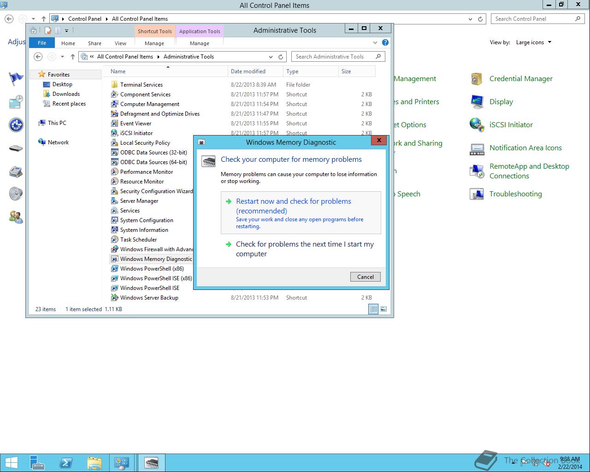Go back in Administrative Tools window
Screen dimensions: 590x472
[38, 57]
